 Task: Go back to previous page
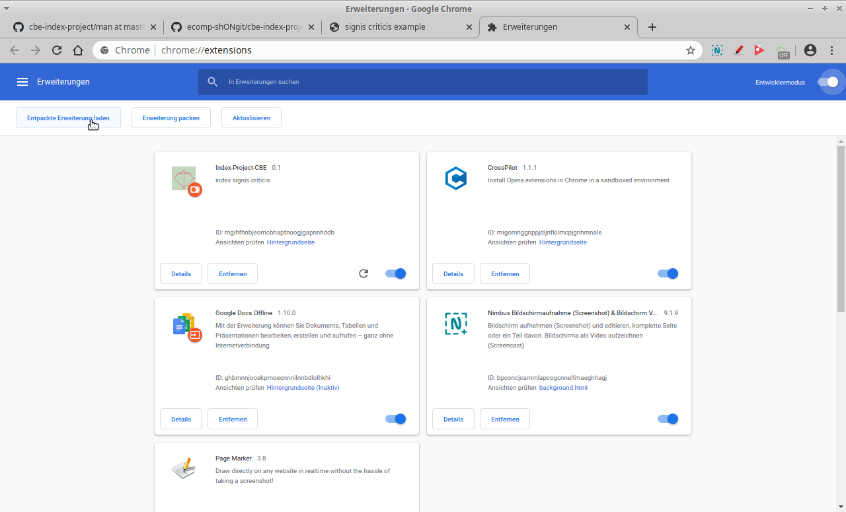(15, 50)
